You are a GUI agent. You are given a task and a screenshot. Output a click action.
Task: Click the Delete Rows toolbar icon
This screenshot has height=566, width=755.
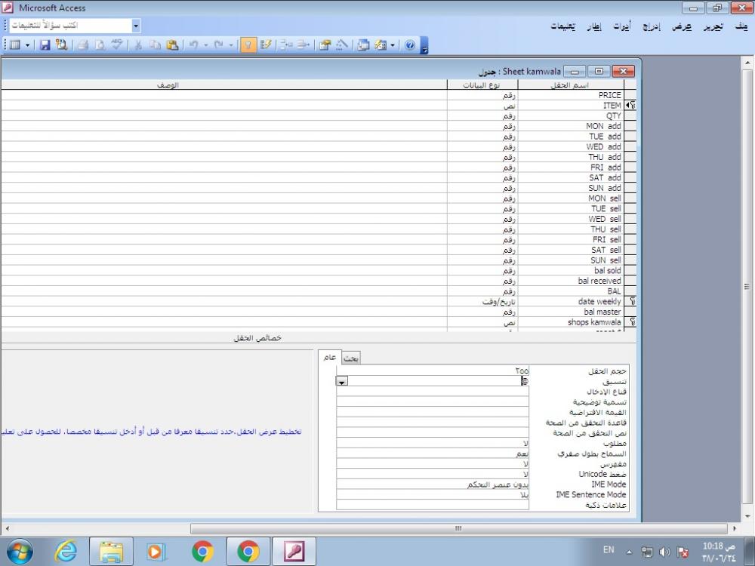[x=304, y=45]
